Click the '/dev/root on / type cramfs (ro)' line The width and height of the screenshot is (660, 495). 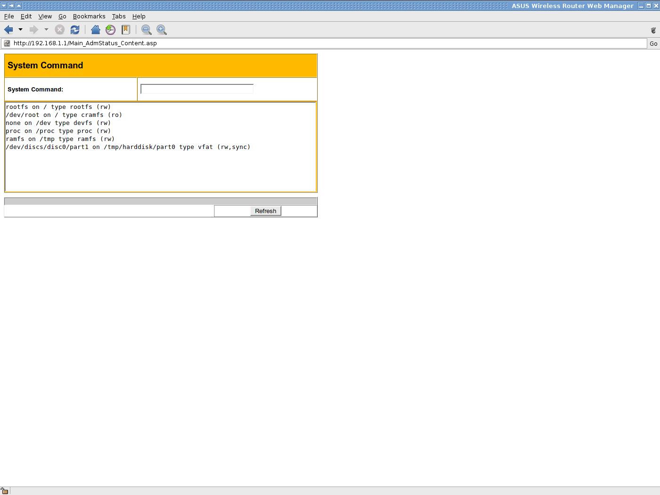[x=64, y=115]
